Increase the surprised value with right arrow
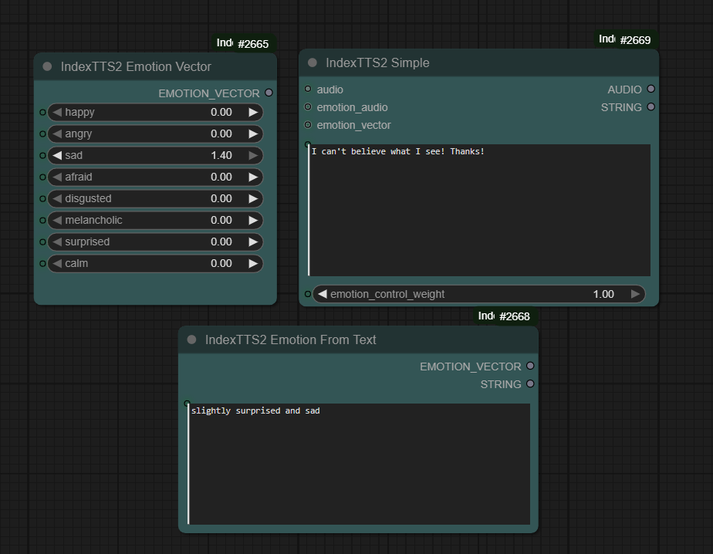The height and width of the screenshot is (554, 713). click(253, 242)
